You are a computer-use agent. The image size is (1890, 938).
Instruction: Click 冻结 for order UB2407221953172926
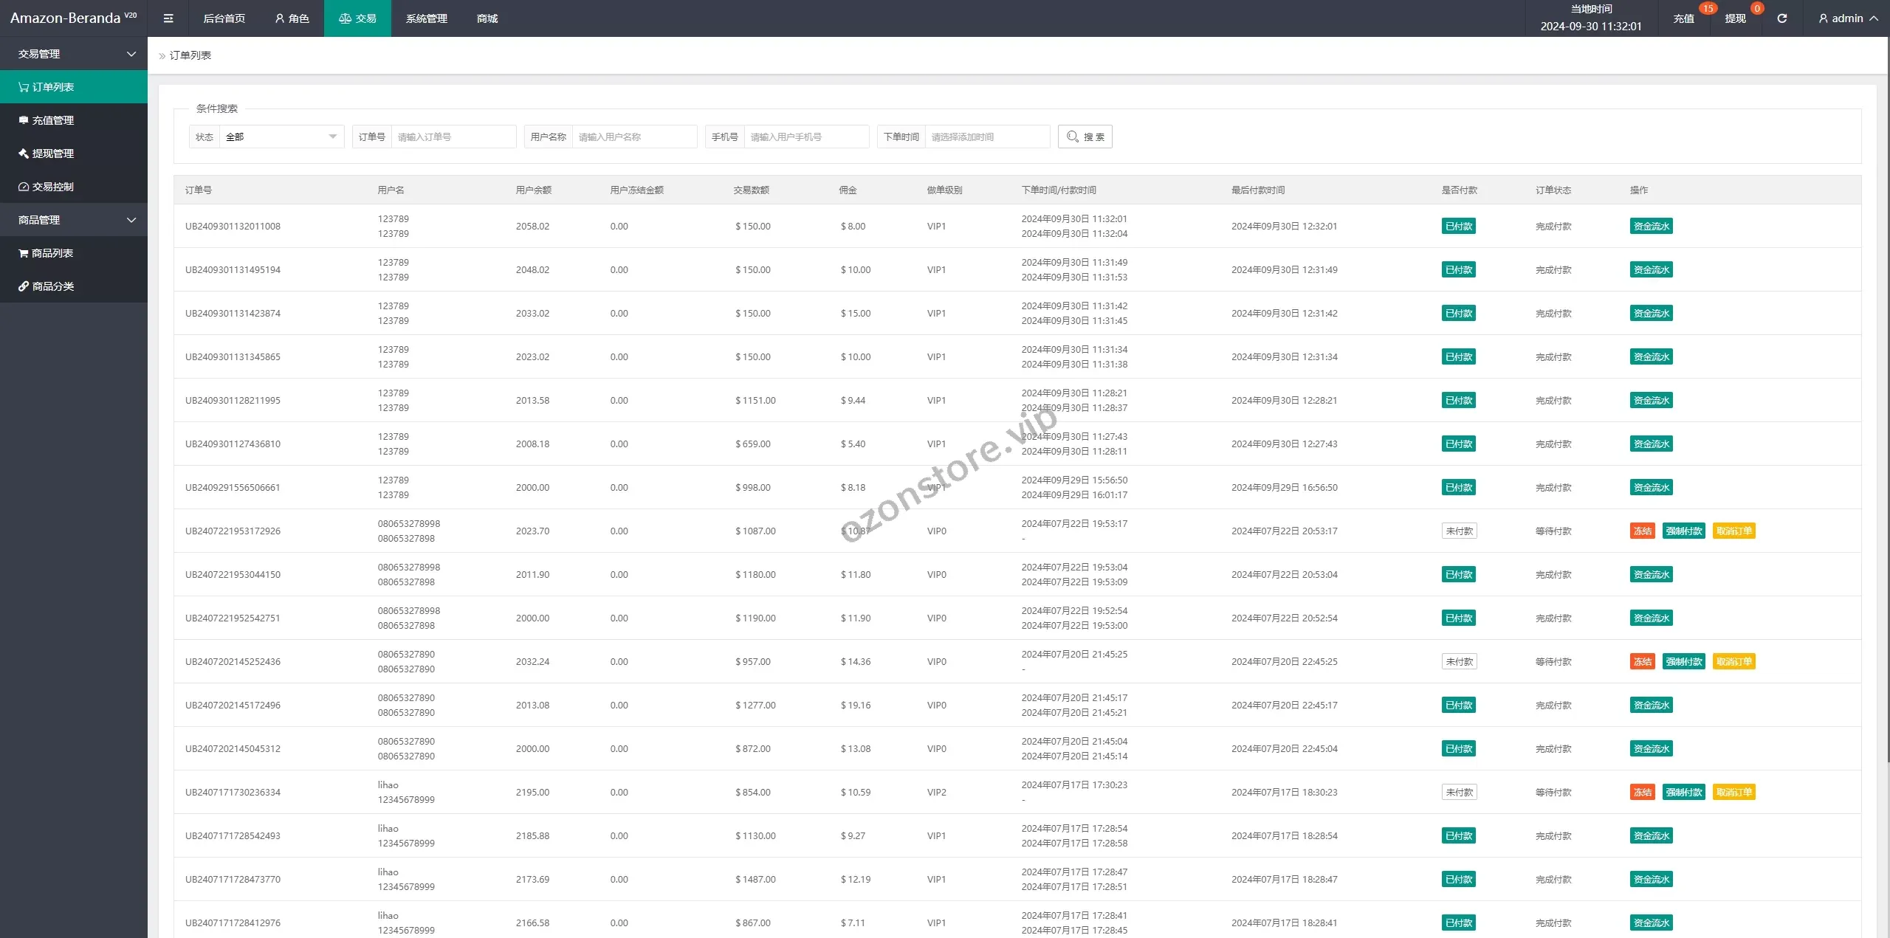point(1642,531)
